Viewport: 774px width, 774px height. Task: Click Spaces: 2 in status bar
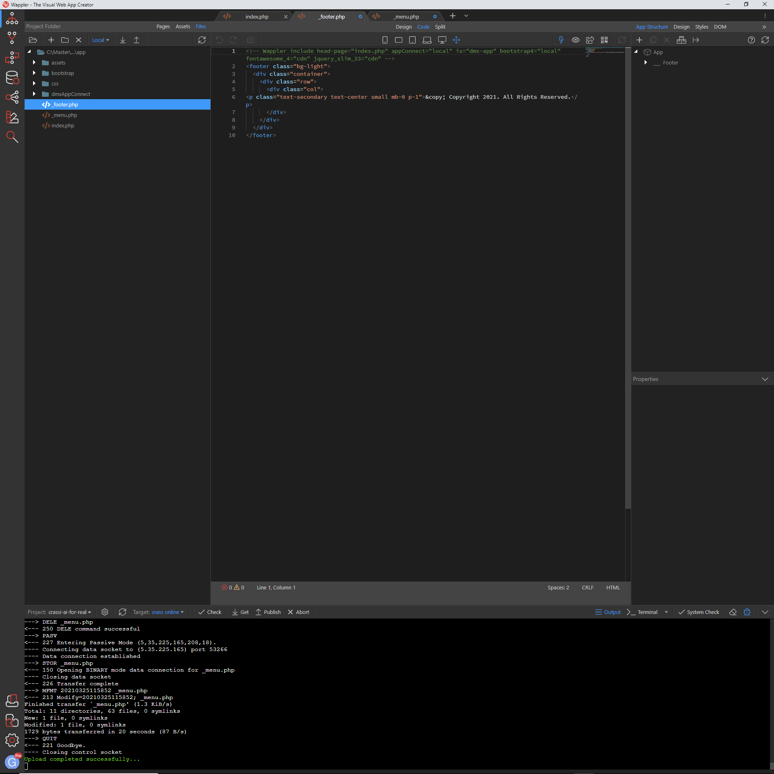[x=558, y=587]
